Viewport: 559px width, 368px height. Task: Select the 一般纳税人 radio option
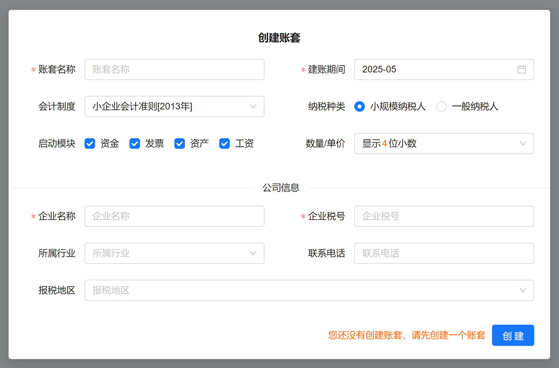(441, 106)
